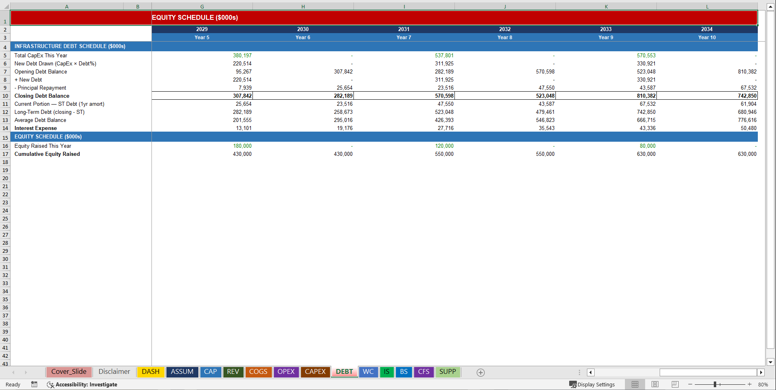The width and height of the screenshot is (776, 390).
Task: Select Page Layout view icon
Action: 654,384
